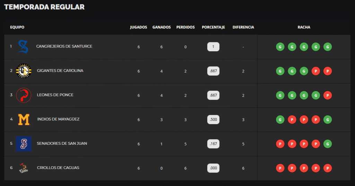Click the .000 percentage badge for Caguas
The height and width of the screenshot is (186, 355).
[x=213, y=168]
